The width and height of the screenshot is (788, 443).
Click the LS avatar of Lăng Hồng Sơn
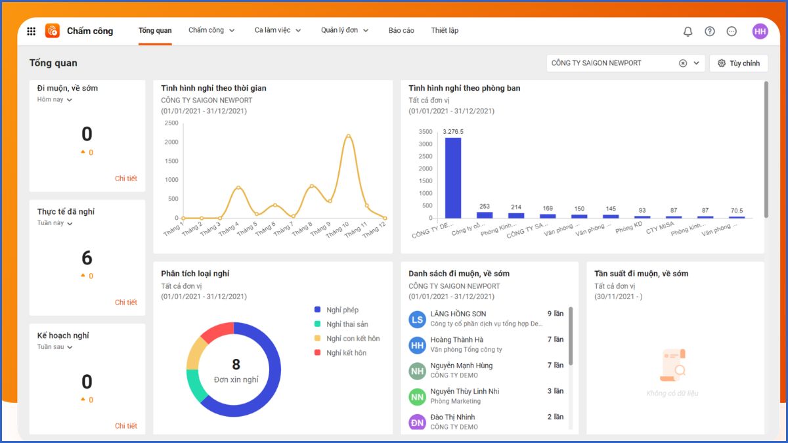pos(417,319)
